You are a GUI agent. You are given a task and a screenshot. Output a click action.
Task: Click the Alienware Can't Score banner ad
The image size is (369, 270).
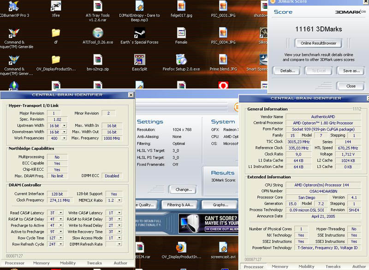pos(208,223)
